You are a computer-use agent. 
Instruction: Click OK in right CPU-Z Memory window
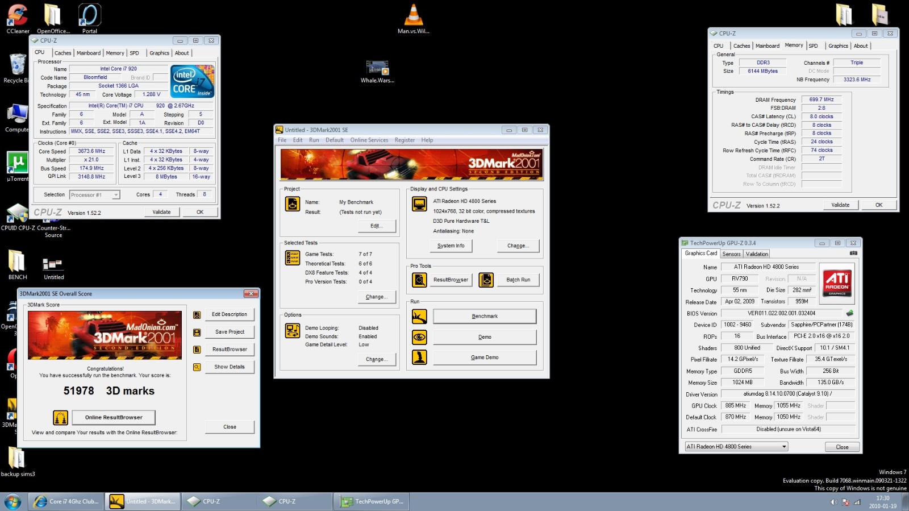(x=879, y=205)
